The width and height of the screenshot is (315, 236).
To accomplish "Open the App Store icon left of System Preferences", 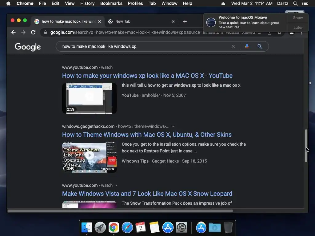I will tap(168, 228).
